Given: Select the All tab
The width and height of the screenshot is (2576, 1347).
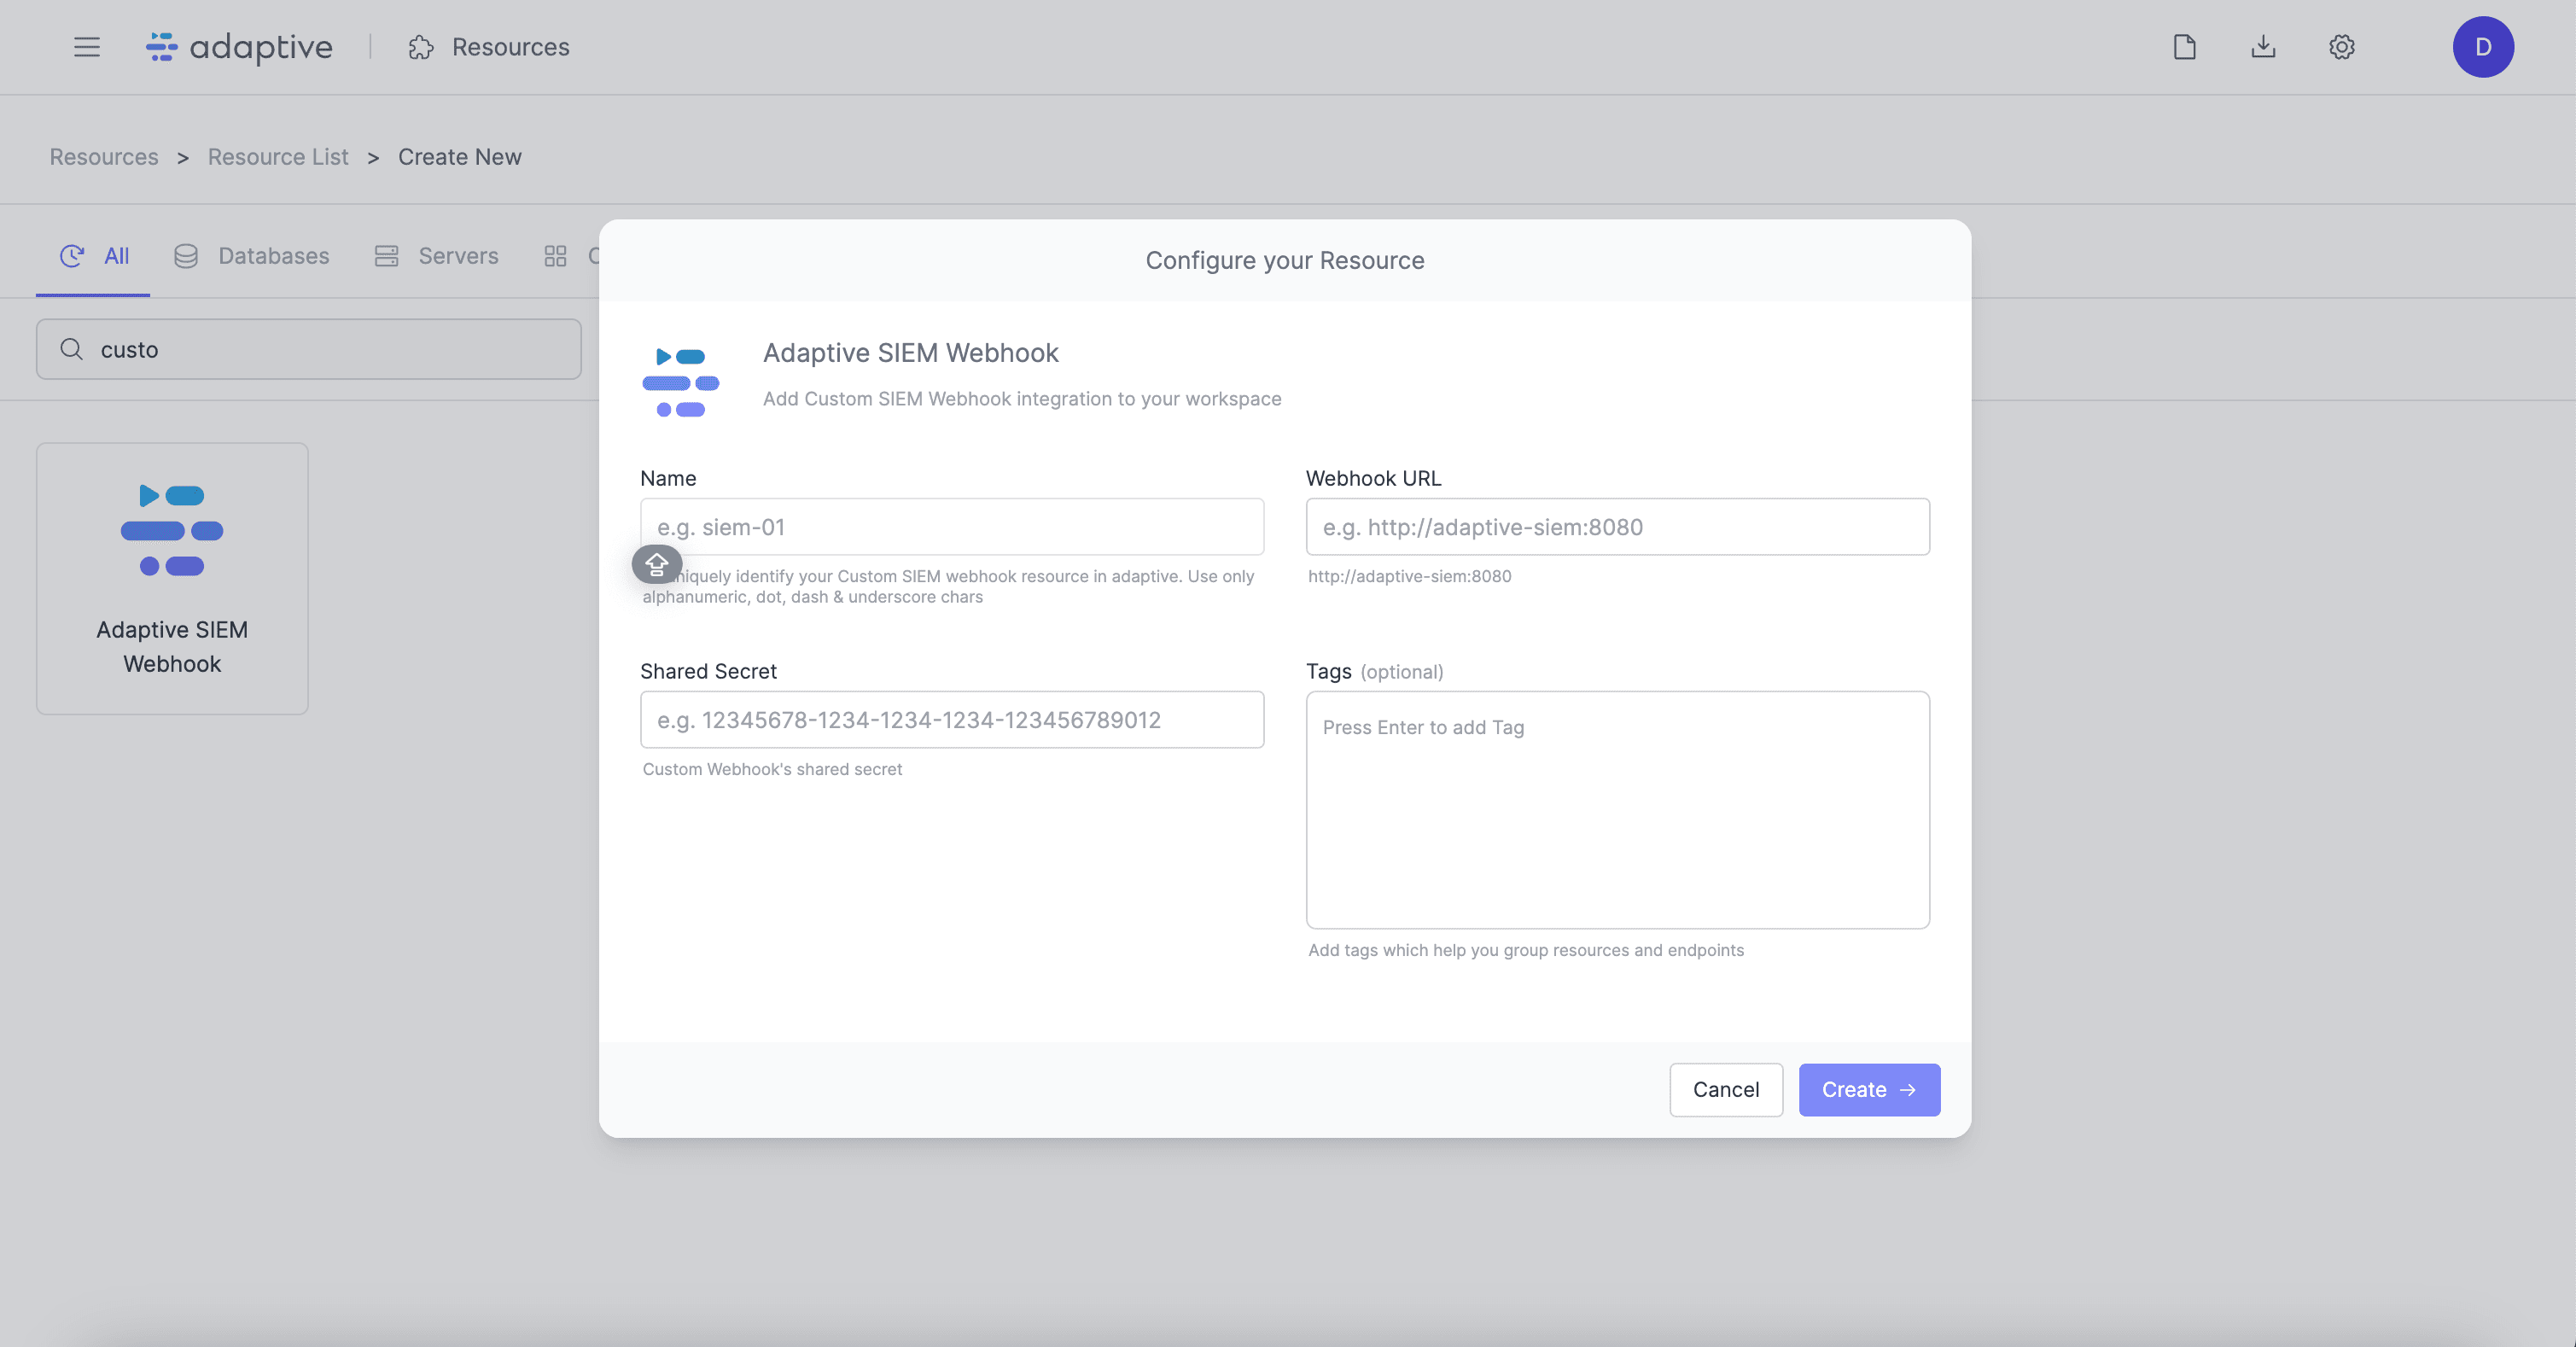Looking at the screenshot, I should click(93, 256).
